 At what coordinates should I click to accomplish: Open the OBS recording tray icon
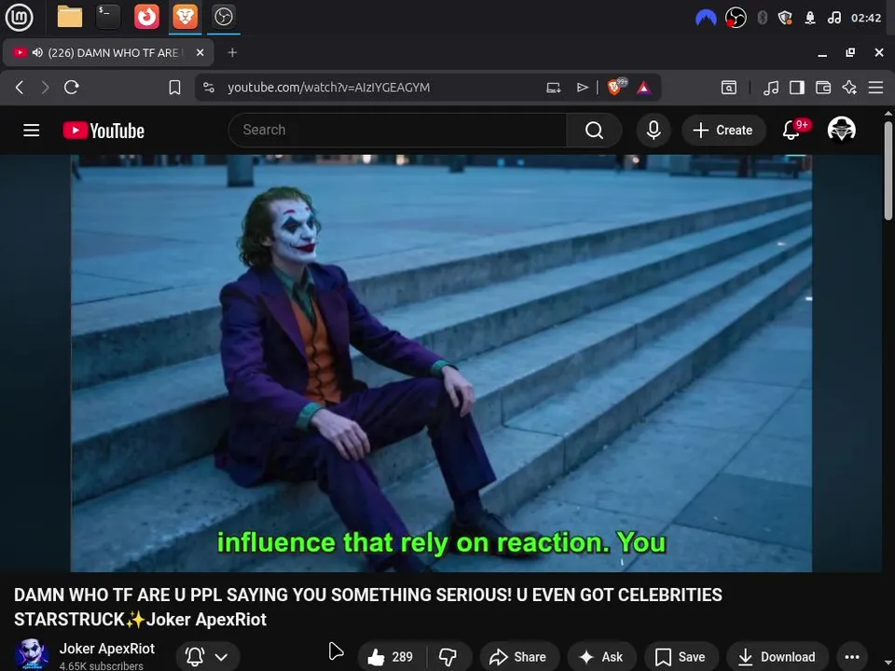click(x=736, y=19)
